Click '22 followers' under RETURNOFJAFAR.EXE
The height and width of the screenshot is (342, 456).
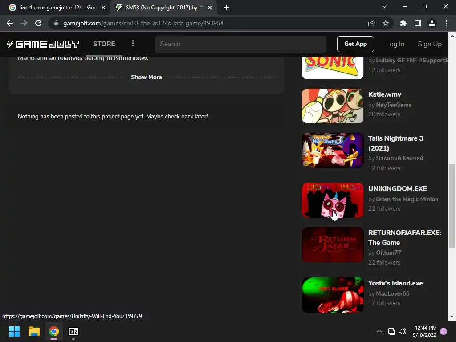click(x=384, y=262)
